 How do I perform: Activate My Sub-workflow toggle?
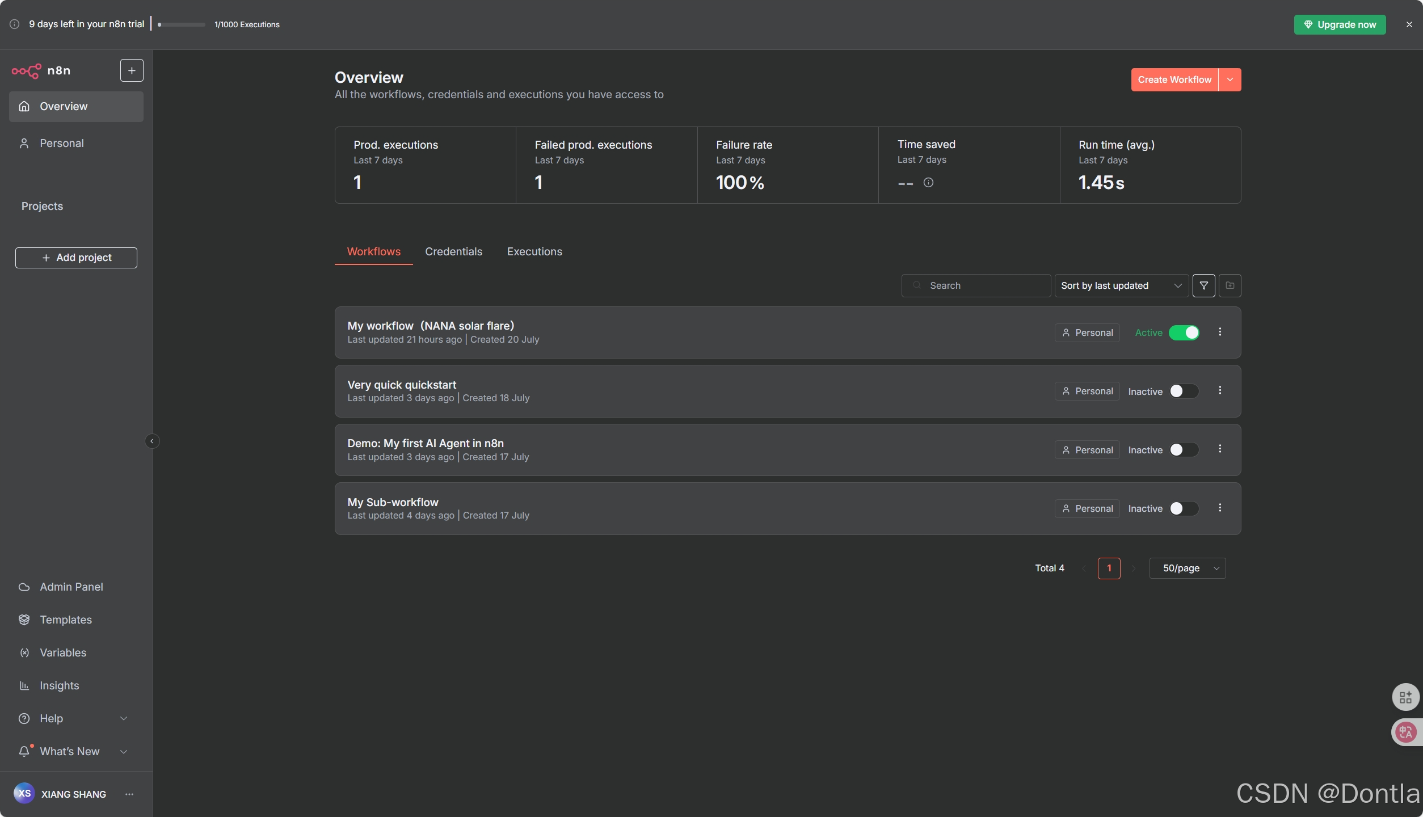pos(1184,509)
